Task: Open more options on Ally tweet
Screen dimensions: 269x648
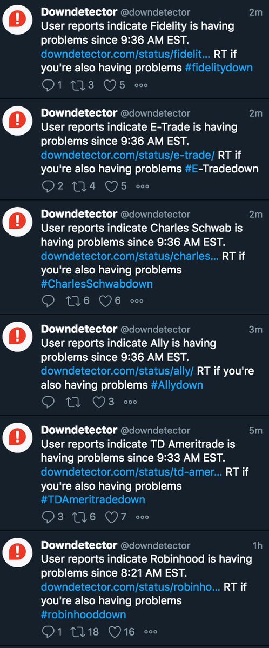Action: [130, 402]
